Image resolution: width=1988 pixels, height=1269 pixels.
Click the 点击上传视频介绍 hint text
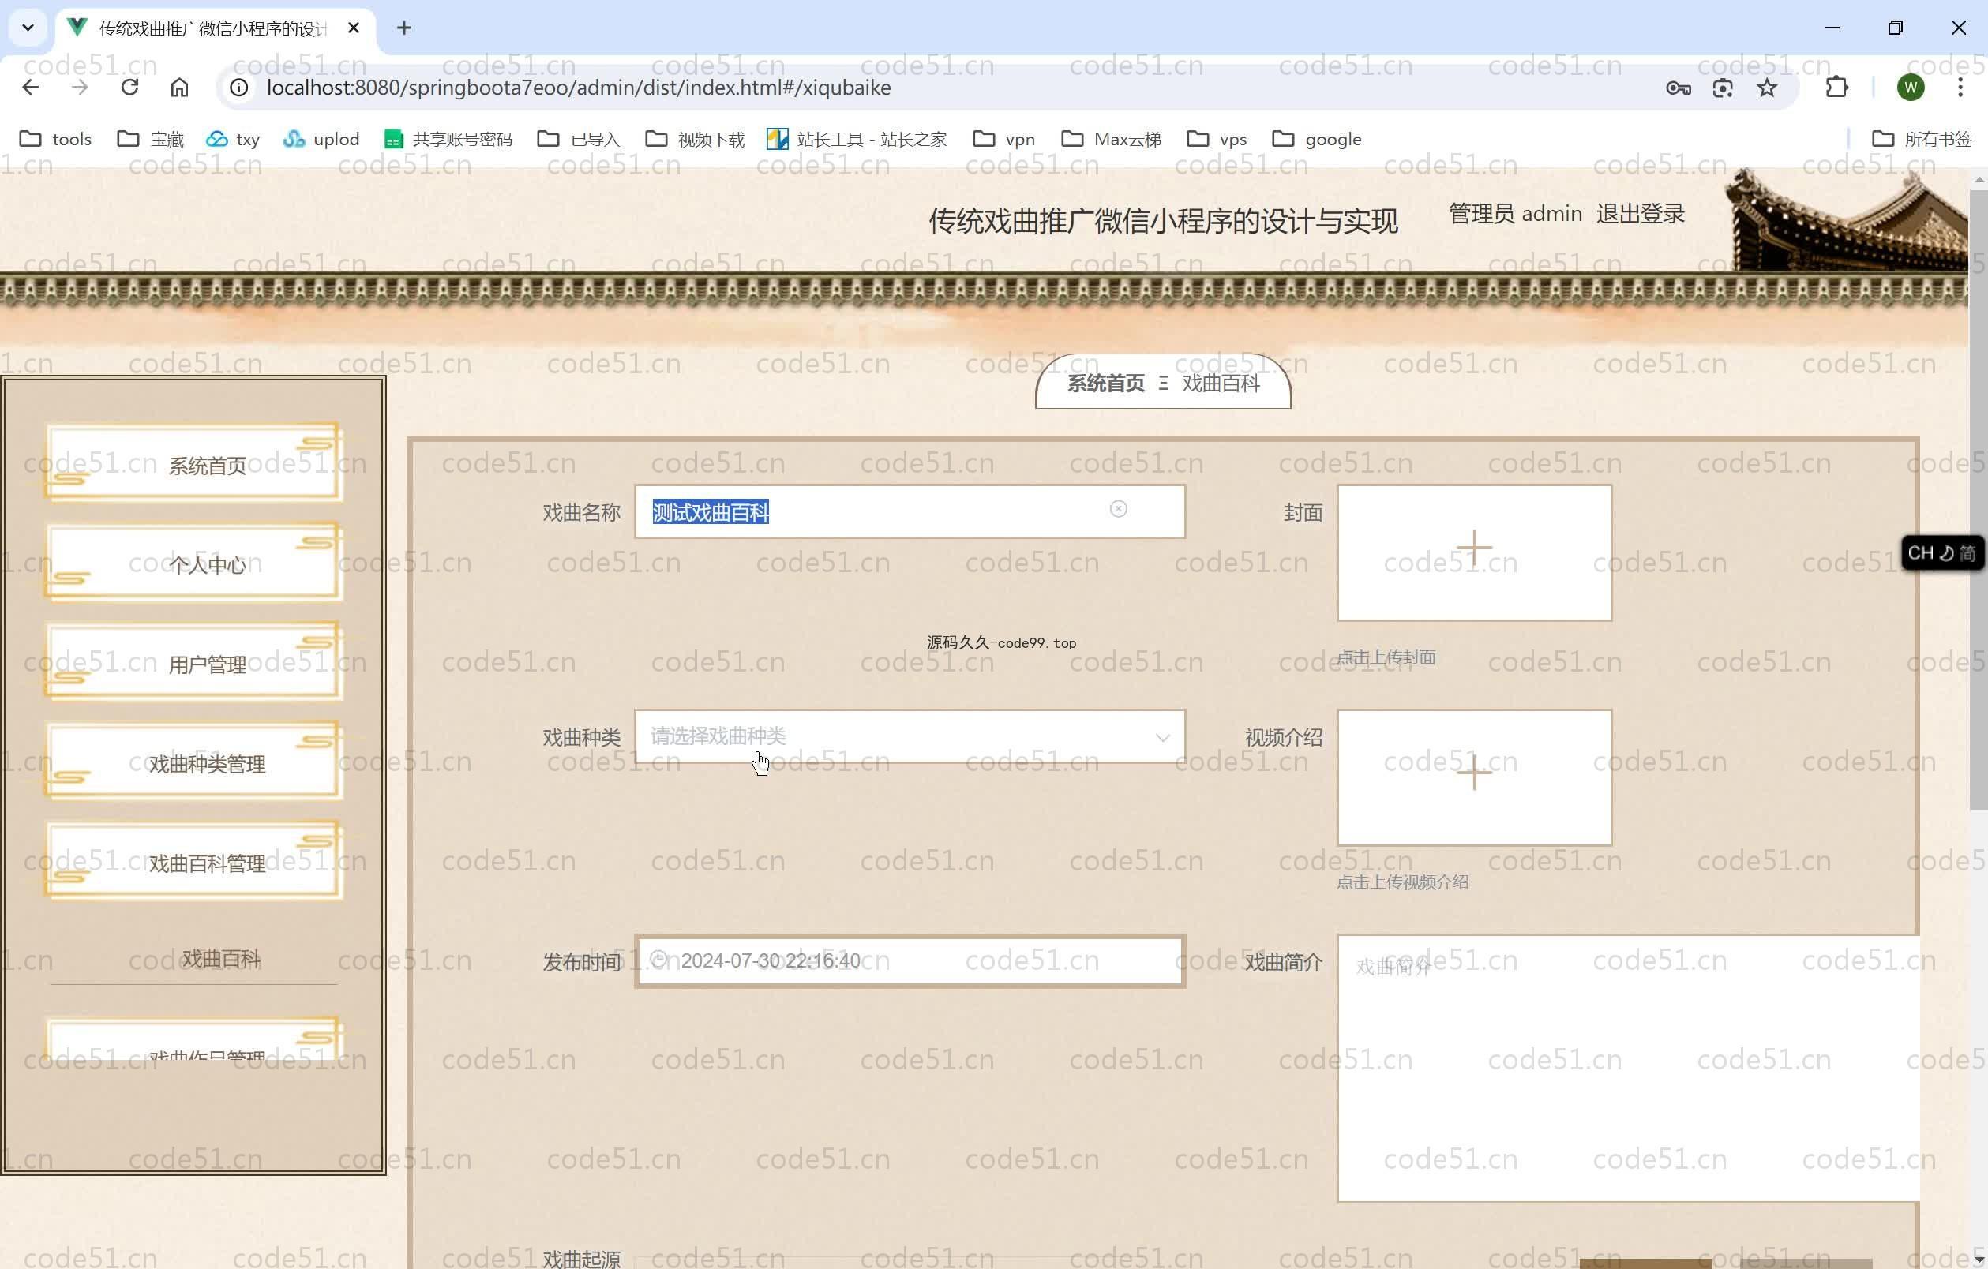(x=1403, y=882)
